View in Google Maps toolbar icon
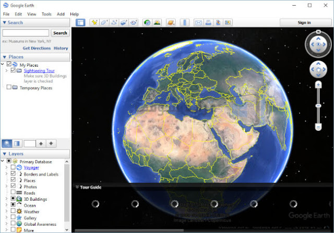The image size is (334, 233). click(x=228, y=22)
